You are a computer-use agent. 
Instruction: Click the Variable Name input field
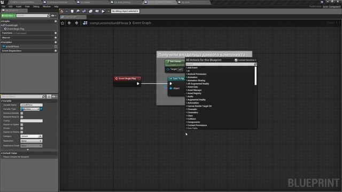[32, 105]
